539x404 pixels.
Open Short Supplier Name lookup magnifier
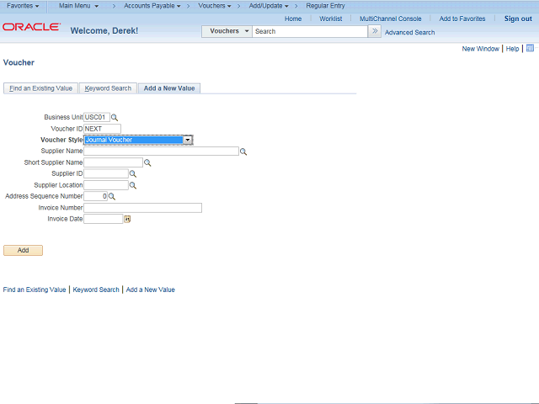pyautogui.click(x=147, y=162)
